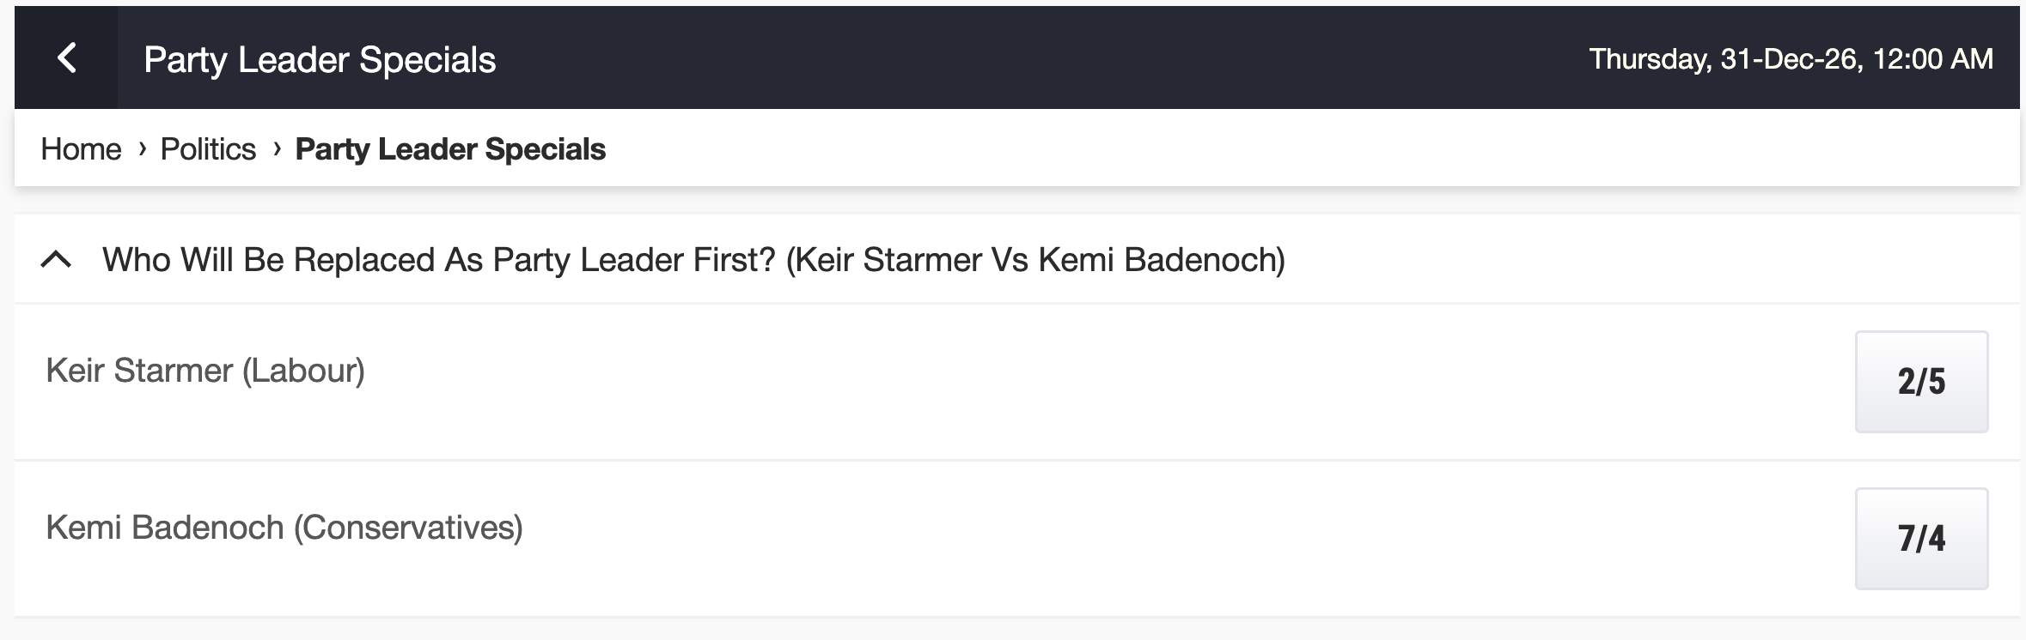Screen dimensions: 2026x640
Task: Click the "Kemi Badenoch" selection name
Action: pyautogui.click(x=165, y=528)
